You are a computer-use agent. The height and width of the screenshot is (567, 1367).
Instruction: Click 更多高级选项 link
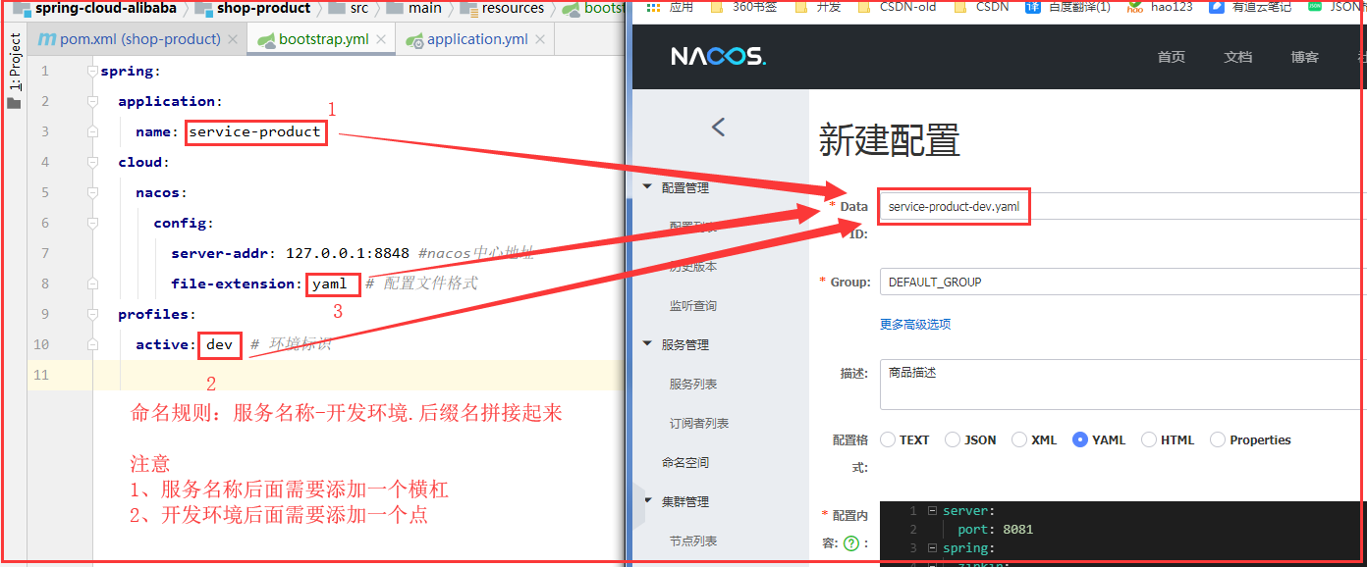tap(915, 325)
